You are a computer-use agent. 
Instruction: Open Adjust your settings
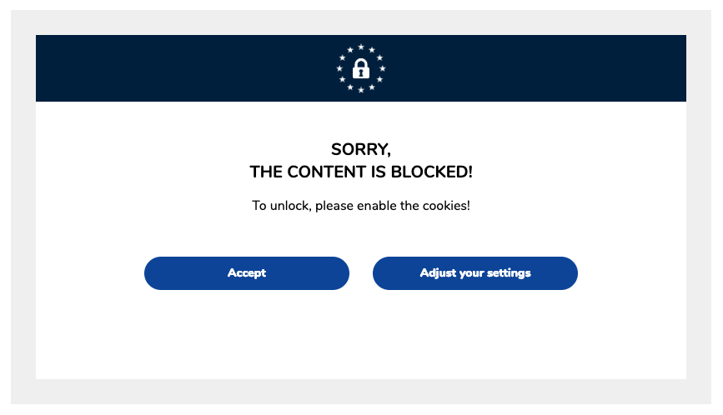point(475,273)
